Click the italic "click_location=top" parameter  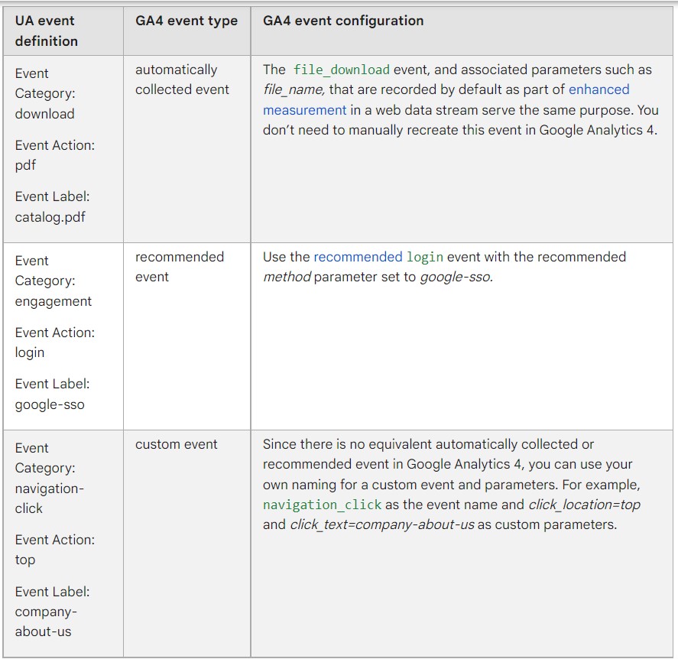tap(584, 505)
